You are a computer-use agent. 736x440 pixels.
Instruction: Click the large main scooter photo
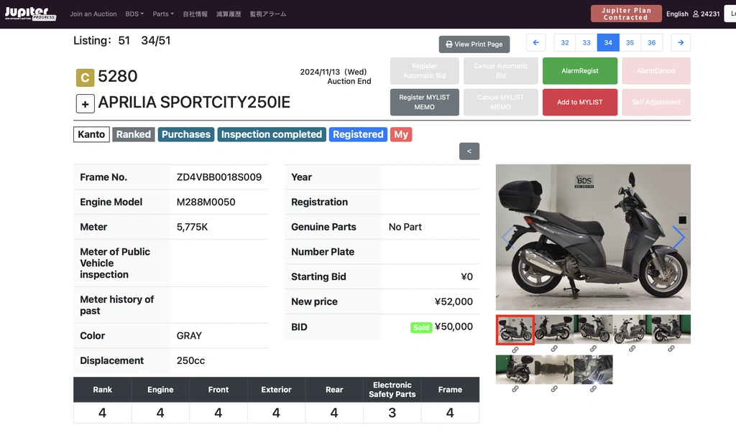tap(593, 237)
